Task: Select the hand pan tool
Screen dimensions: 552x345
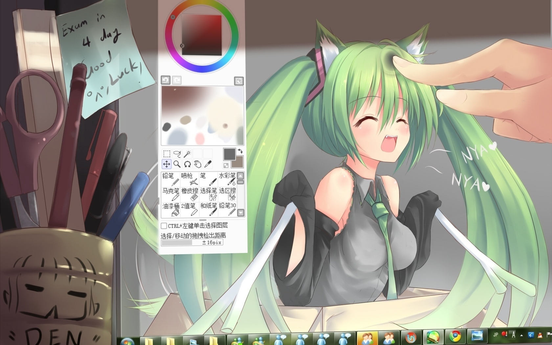Action: [197, 164]
